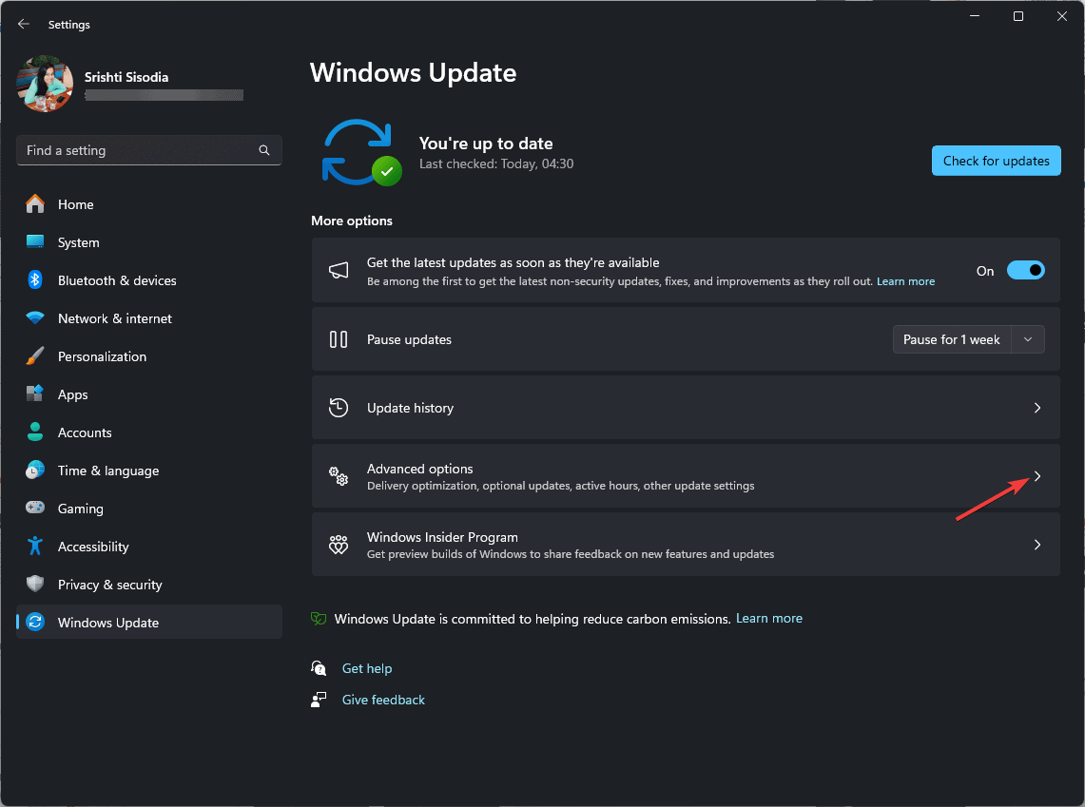The image size is (1085, 807).
Task: Click the Personalization paintbrush icon
Action: (35, 356)
